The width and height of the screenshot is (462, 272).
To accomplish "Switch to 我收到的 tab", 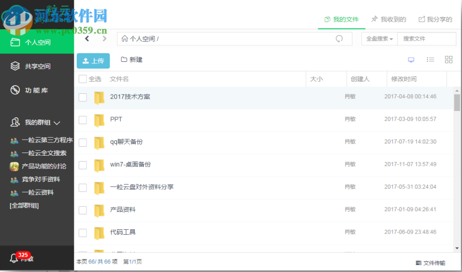I will (x=388, y=19).
